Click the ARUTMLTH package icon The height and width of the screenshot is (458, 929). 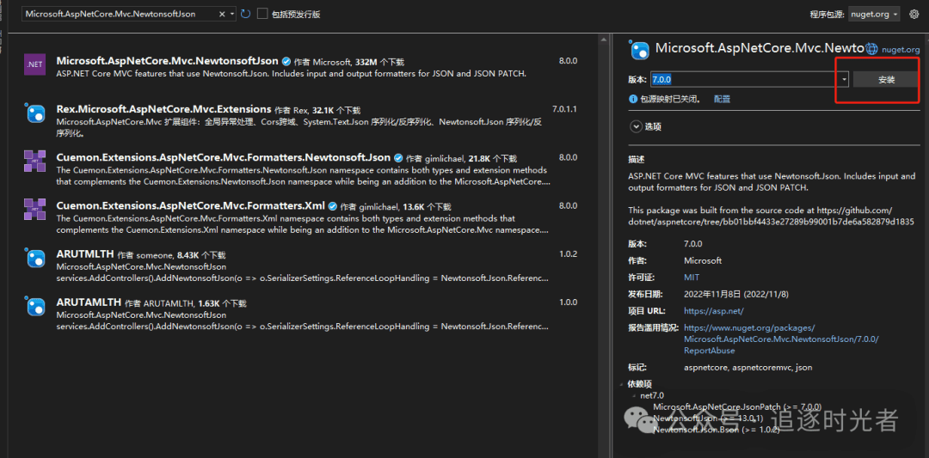35,258
